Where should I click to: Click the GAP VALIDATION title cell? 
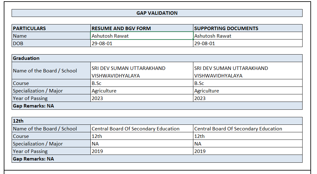coord(157,13)
